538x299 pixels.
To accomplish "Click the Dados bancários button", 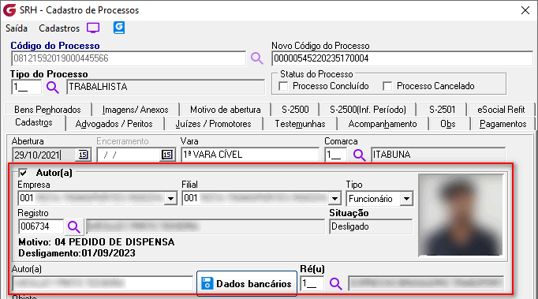I will click(x=247, y=283).
